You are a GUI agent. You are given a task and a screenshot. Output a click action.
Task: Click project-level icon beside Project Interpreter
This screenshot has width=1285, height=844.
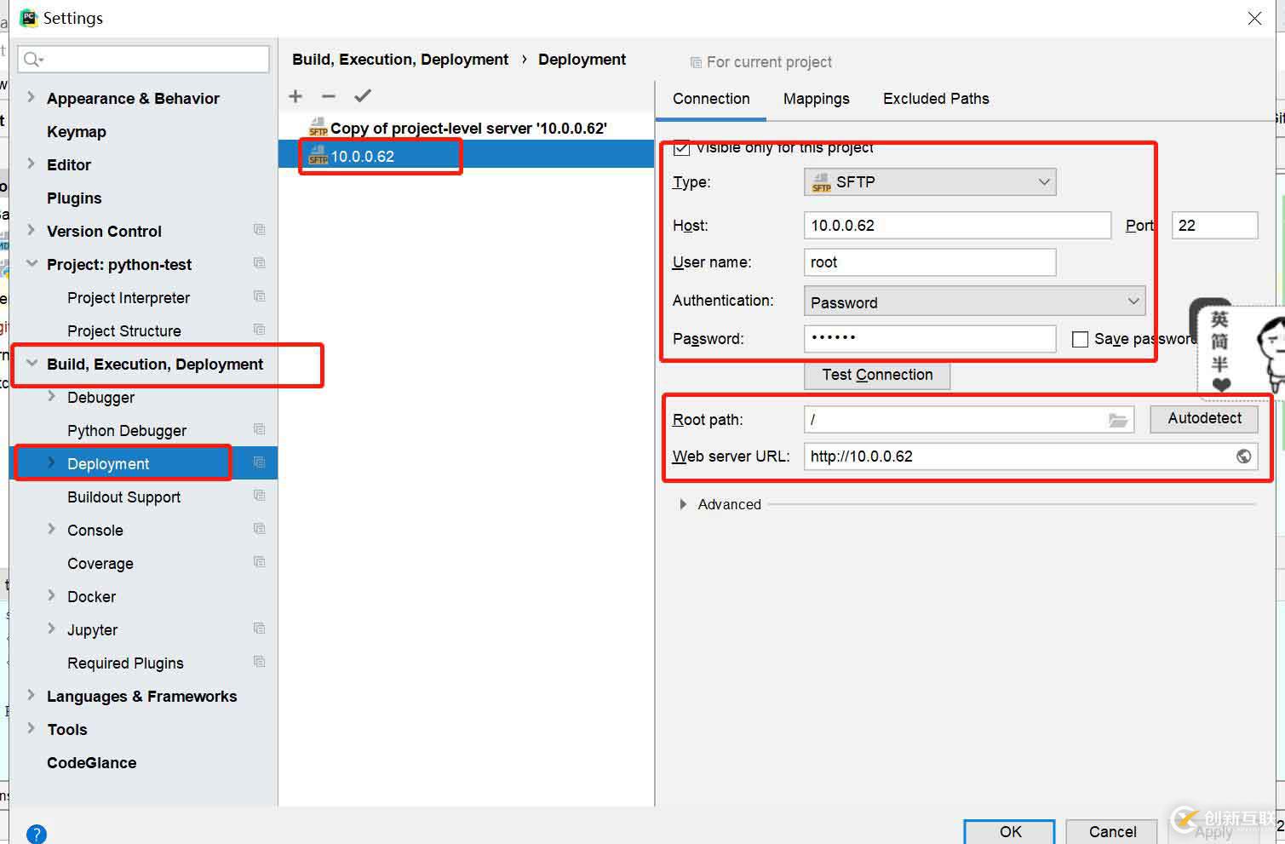pyautogui.click(x=260, y=296)
